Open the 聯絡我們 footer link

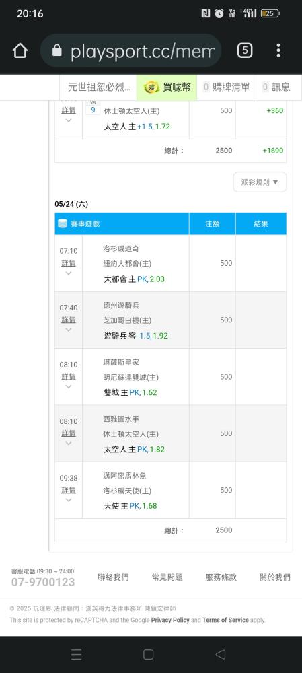point(113,577)
